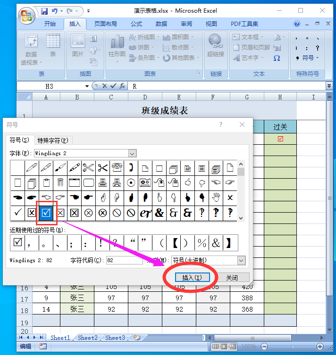Viewport: 336px width, 355px height.
Task: Insert a hyperlink (超链接)
Action: click(x=216, y=45)
